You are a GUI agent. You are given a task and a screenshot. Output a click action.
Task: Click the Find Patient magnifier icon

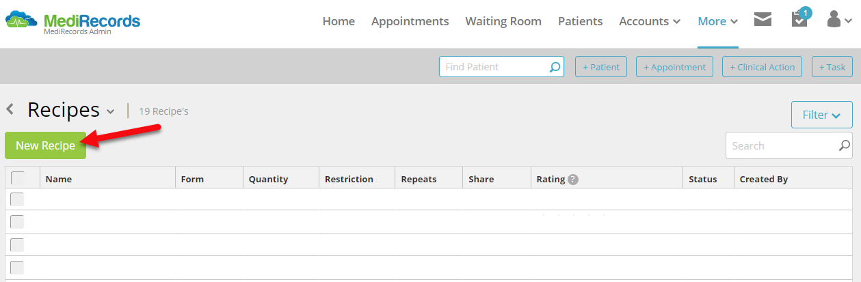tap(555, 67)
